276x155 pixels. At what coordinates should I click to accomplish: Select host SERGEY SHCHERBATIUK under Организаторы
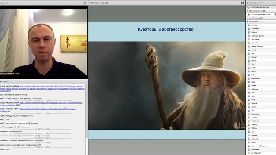click(261, 14)
